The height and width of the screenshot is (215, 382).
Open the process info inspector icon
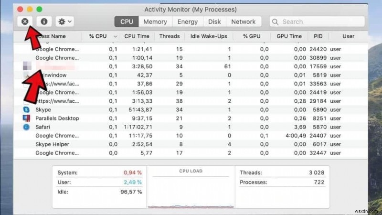click(44, 21)
